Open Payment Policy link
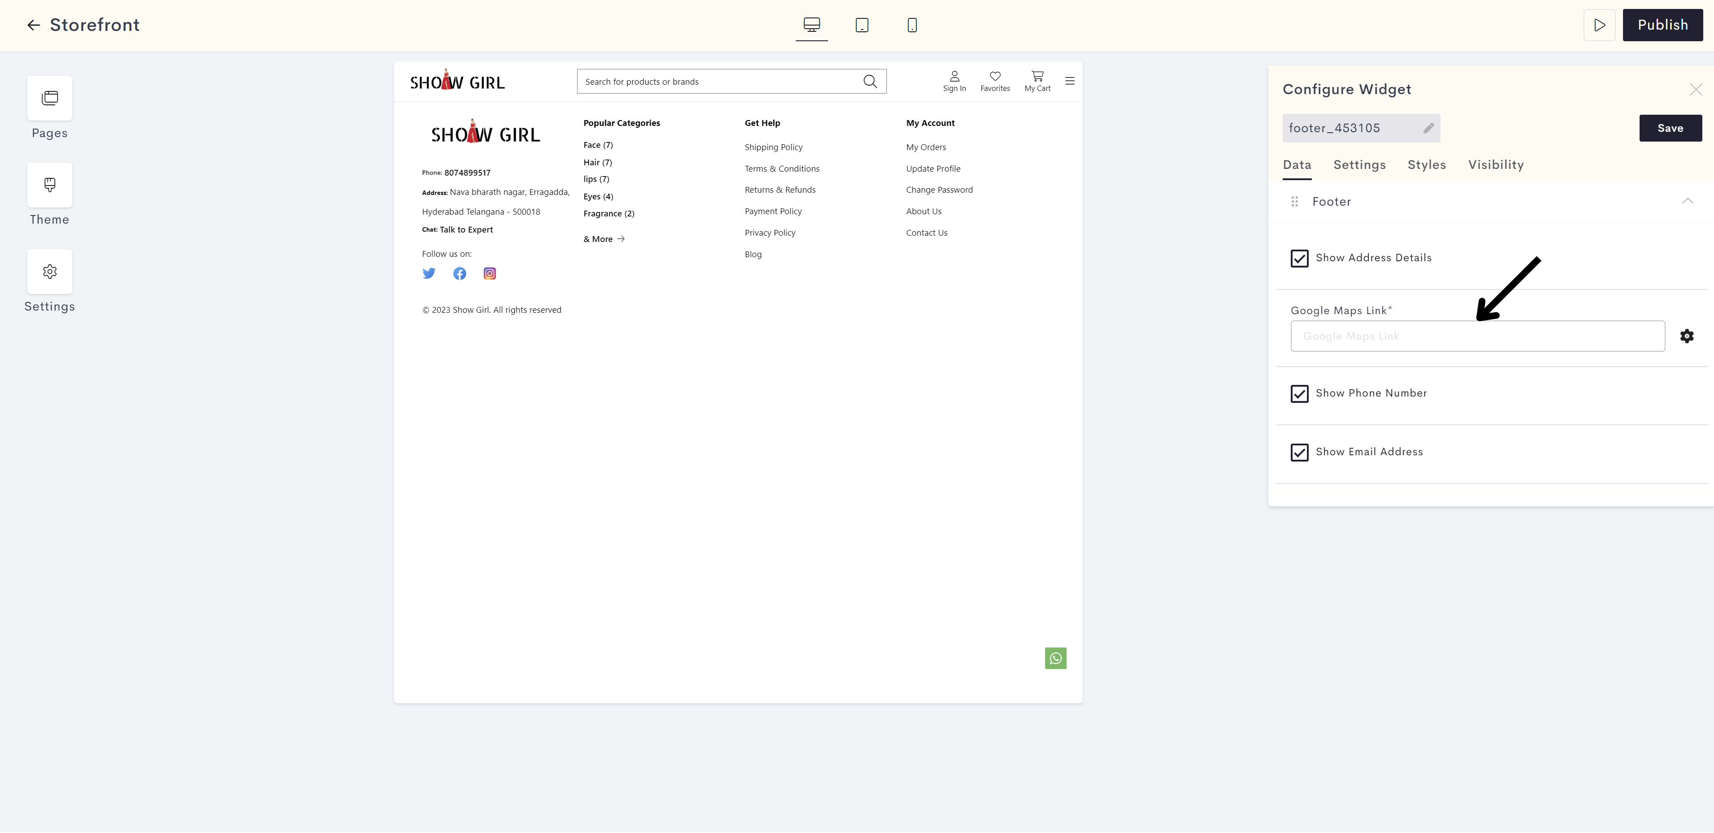 (x=773, y=211)
